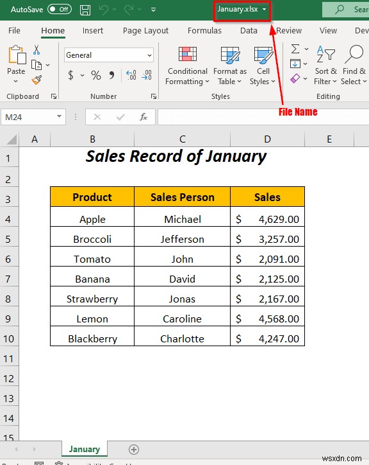Select column D header
The height and width of the screenshot is (465, 369).
click(268, 139)
